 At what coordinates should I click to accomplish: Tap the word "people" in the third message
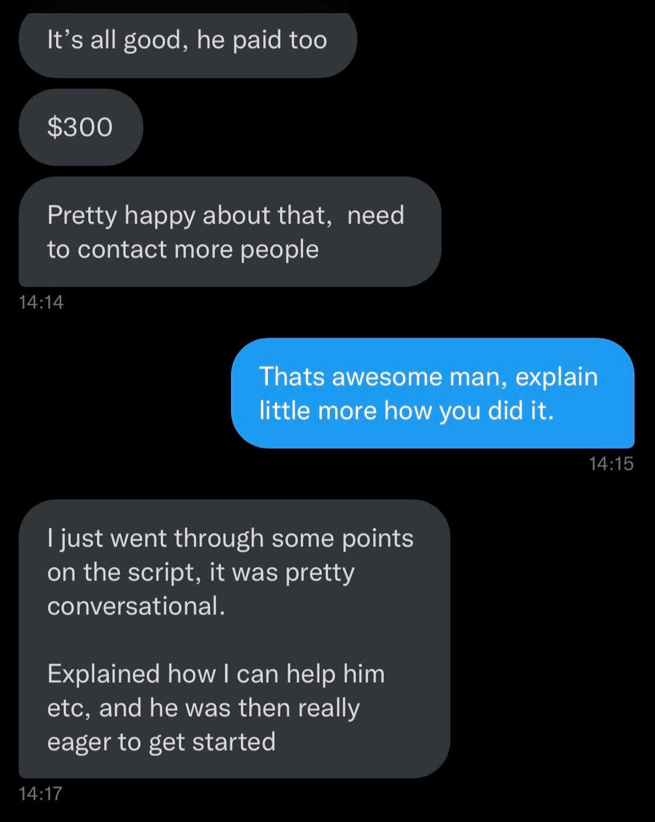(x=280, y=249)
